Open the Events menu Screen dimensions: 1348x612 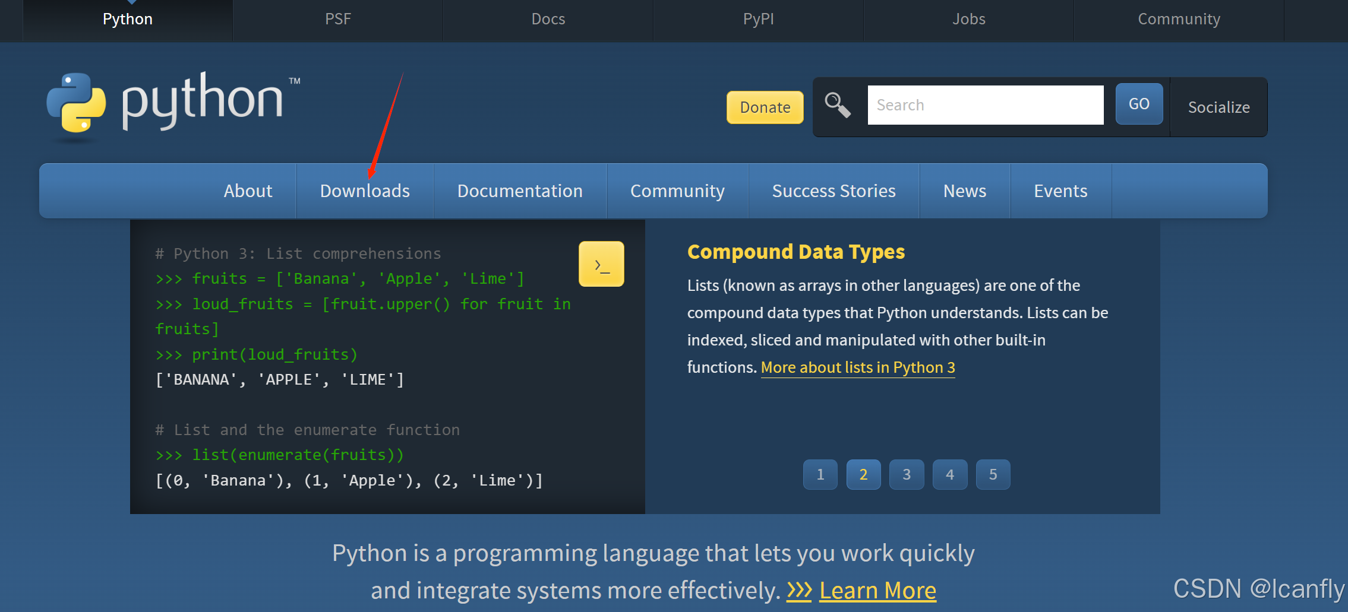1060,191
